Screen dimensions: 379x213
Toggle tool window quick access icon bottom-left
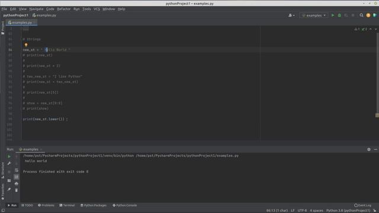click(x=3, y=211)
